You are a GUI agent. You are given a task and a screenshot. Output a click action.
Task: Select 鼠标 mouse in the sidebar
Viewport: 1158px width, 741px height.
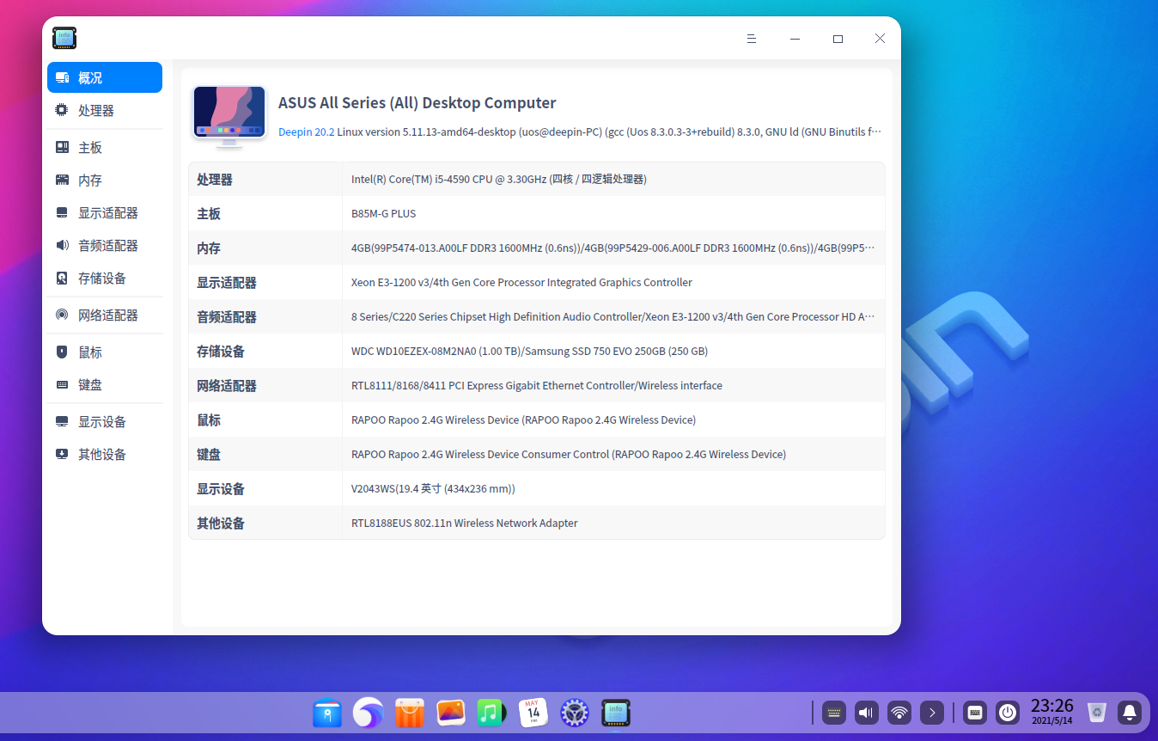(x=105, y=352)
